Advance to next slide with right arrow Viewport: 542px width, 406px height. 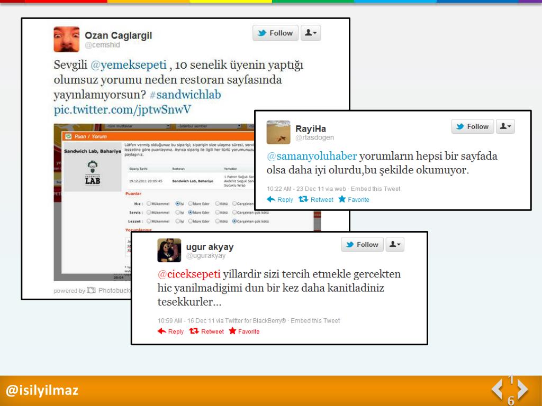pyautogui.click(x=522, y=389)
